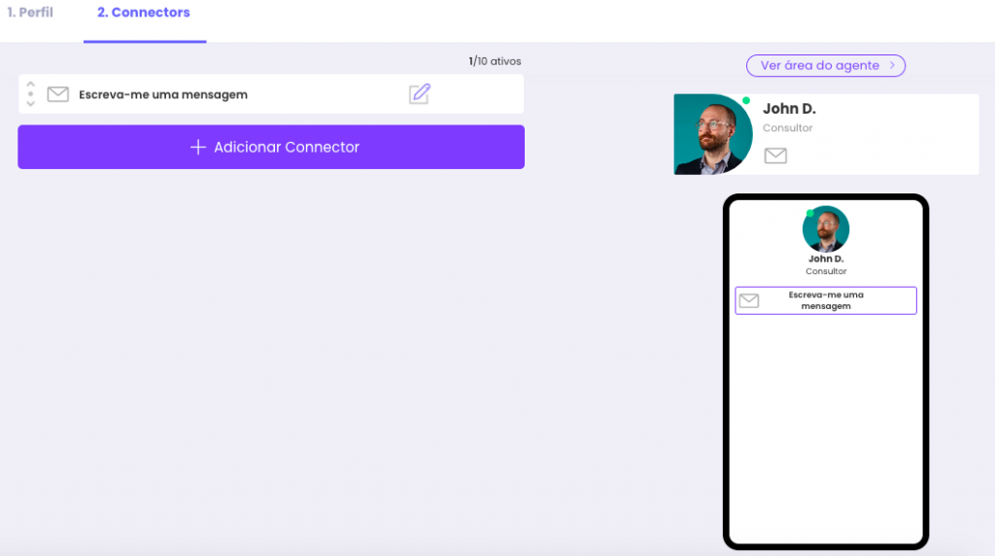Click the green status dot in the phone preview

[810, 213]
